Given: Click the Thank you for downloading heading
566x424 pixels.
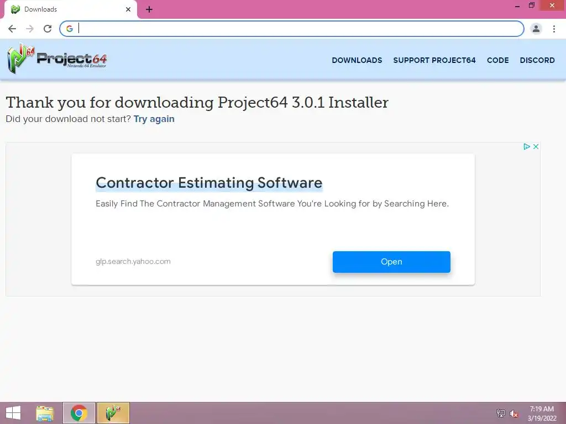Looking at the screenshot, I should tap(197, 102).
